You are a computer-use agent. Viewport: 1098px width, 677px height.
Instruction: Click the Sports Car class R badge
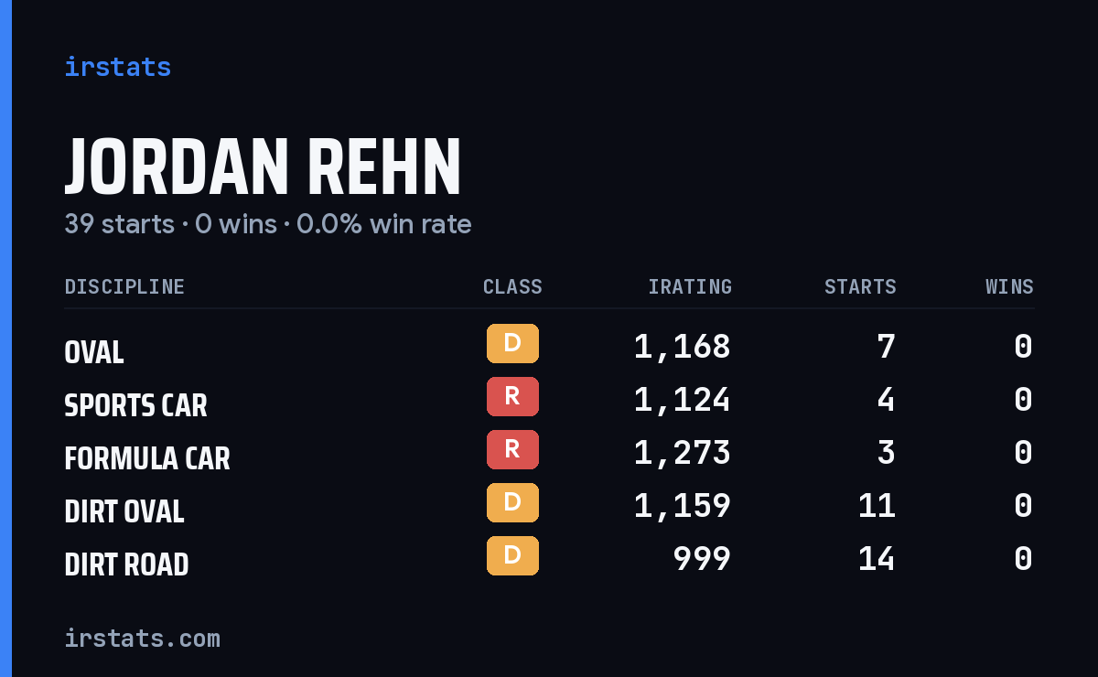512,396
